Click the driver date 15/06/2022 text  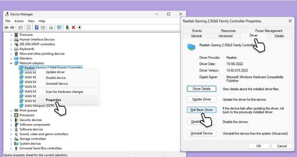(235, 64)
